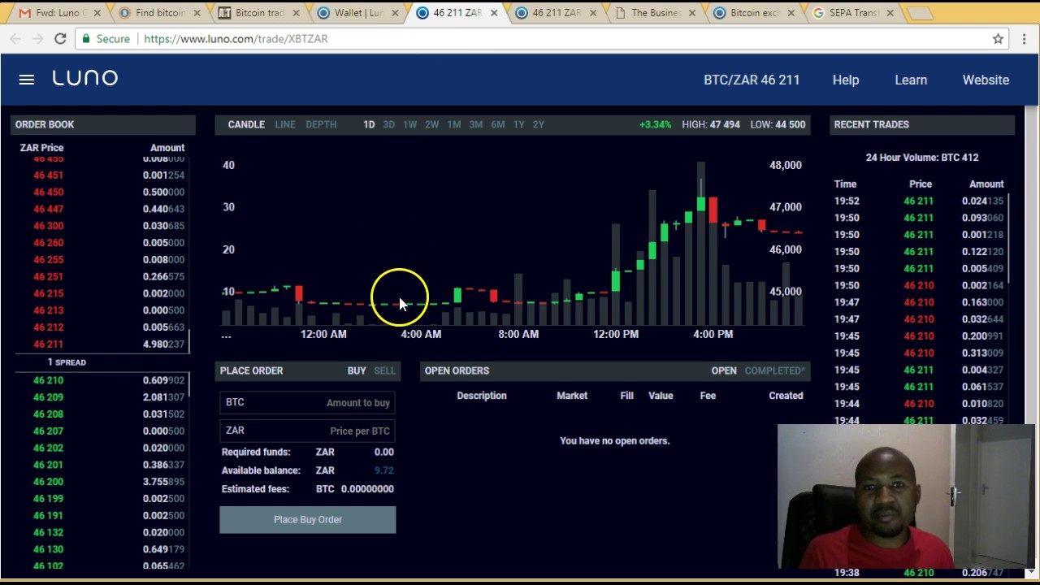Open the hamburger menu icon
Screen dimensions: 1040x585
[x=27, y=80]
